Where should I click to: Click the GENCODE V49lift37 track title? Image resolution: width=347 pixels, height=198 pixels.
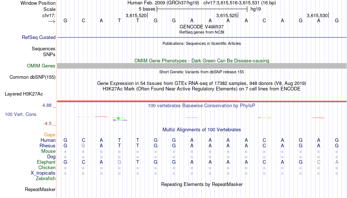[202, 27]
